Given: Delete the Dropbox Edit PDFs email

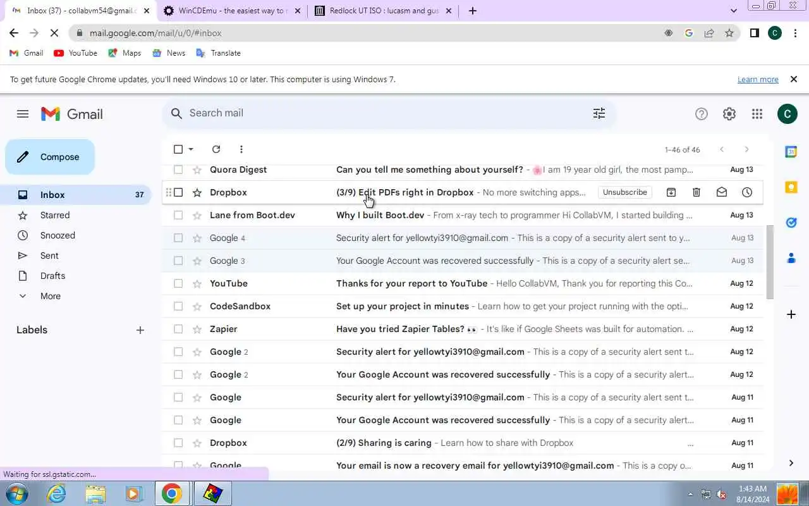Looking at the screenshot, I should pyautogui.click(x=696, y=192).
